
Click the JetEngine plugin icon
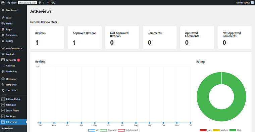pos(3,105)
